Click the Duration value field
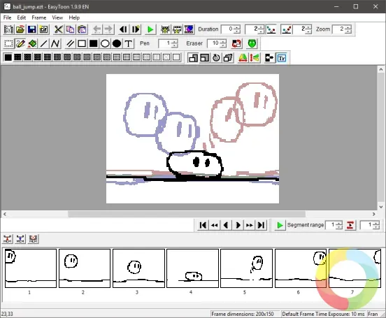 tap(227, 29)
